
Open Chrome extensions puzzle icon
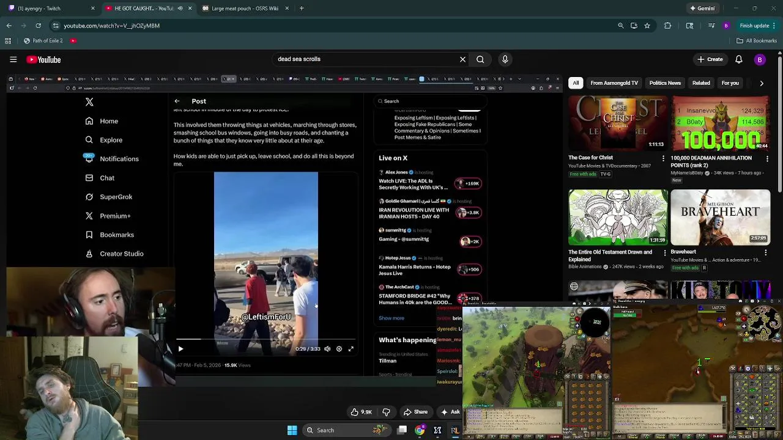[667, 26]
